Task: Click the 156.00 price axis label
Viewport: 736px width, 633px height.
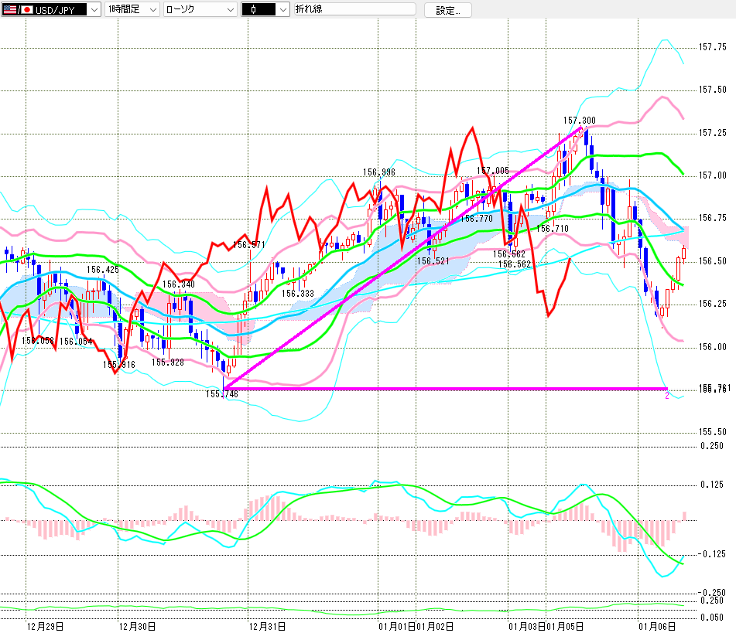Action: [x=711, y=347]
